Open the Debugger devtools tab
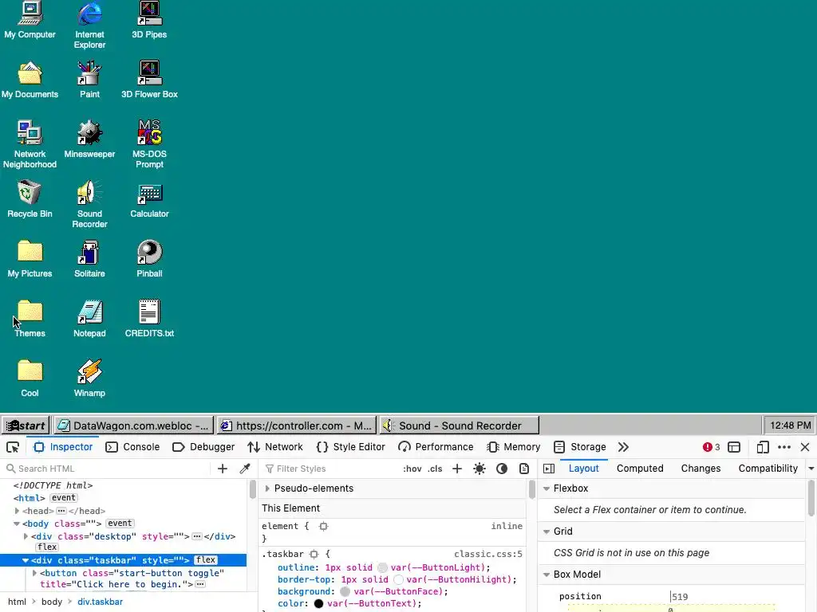 (x=203, y=447)
